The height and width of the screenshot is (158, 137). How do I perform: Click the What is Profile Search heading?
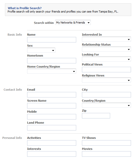(25, 8)
